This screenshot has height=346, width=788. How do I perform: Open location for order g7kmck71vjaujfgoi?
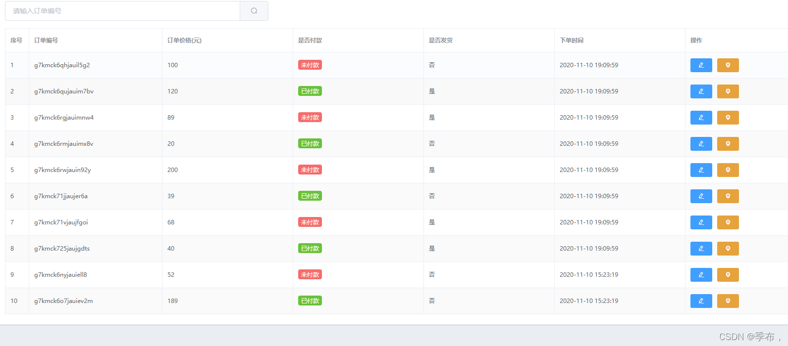(x=728, y=222)
